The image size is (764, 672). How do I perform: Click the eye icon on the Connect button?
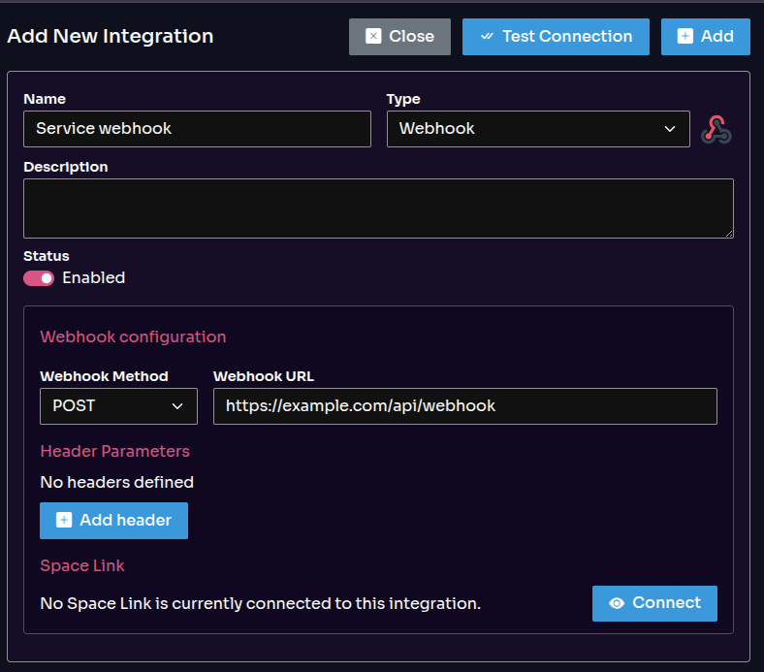click(x=617, y=603)
